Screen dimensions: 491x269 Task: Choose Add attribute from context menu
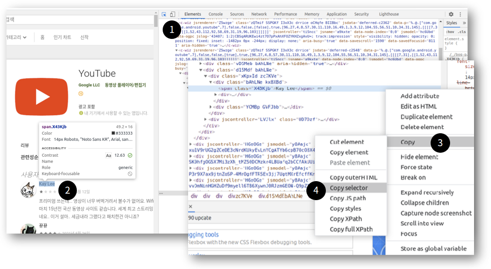tap(420, 96)
